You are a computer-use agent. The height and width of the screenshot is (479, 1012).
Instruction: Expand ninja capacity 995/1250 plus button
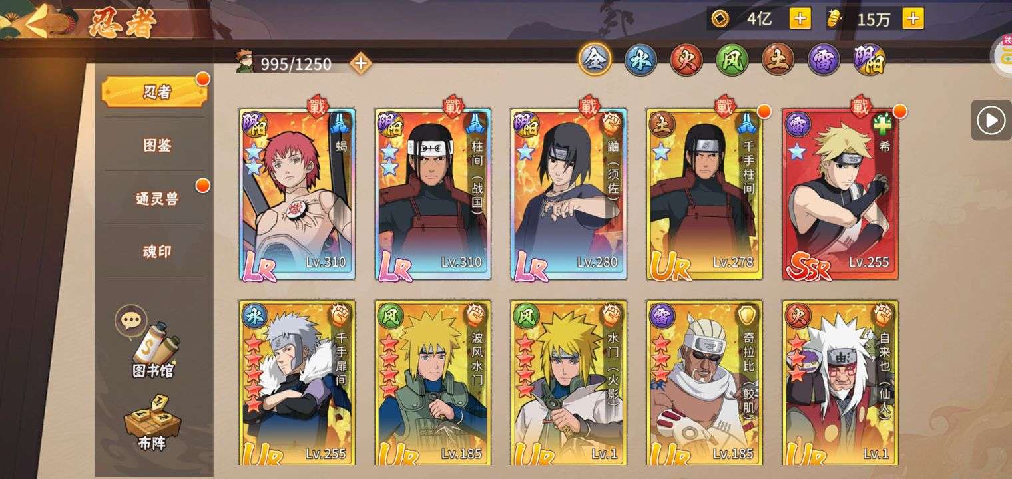(361, 63)
